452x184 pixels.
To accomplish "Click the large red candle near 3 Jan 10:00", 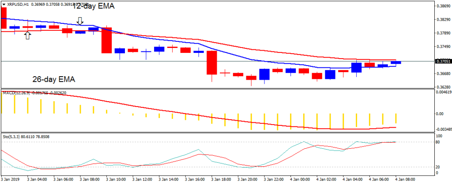I will [x=106, y=40].
